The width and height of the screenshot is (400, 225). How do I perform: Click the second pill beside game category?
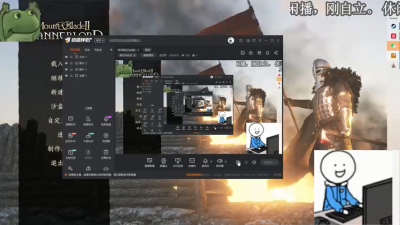pos(148,55)
